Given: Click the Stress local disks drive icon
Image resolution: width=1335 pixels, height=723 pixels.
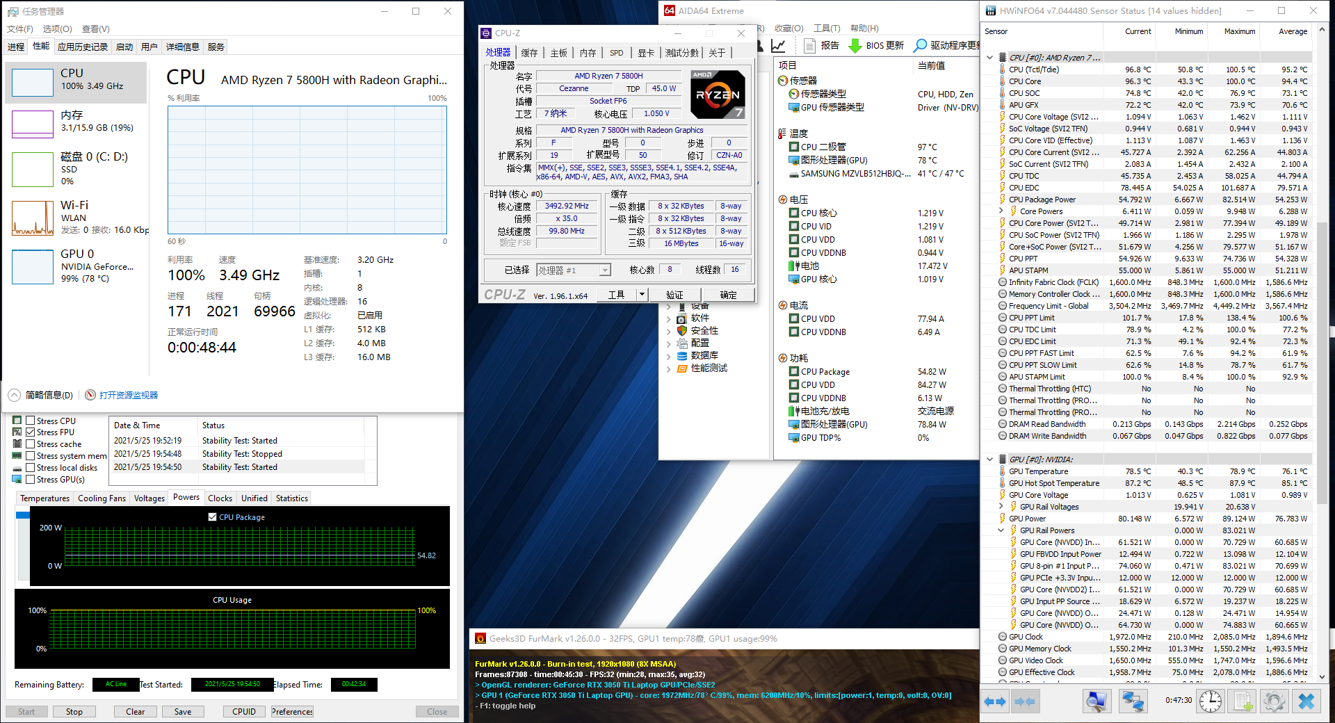Looking at the screenshot, I should 17,468.
